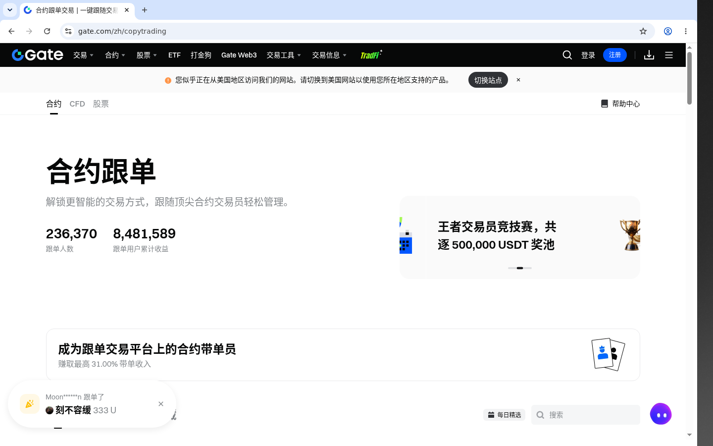Open the purple chat assistant bubble
The image size is (713, 446).
[661, 414]
